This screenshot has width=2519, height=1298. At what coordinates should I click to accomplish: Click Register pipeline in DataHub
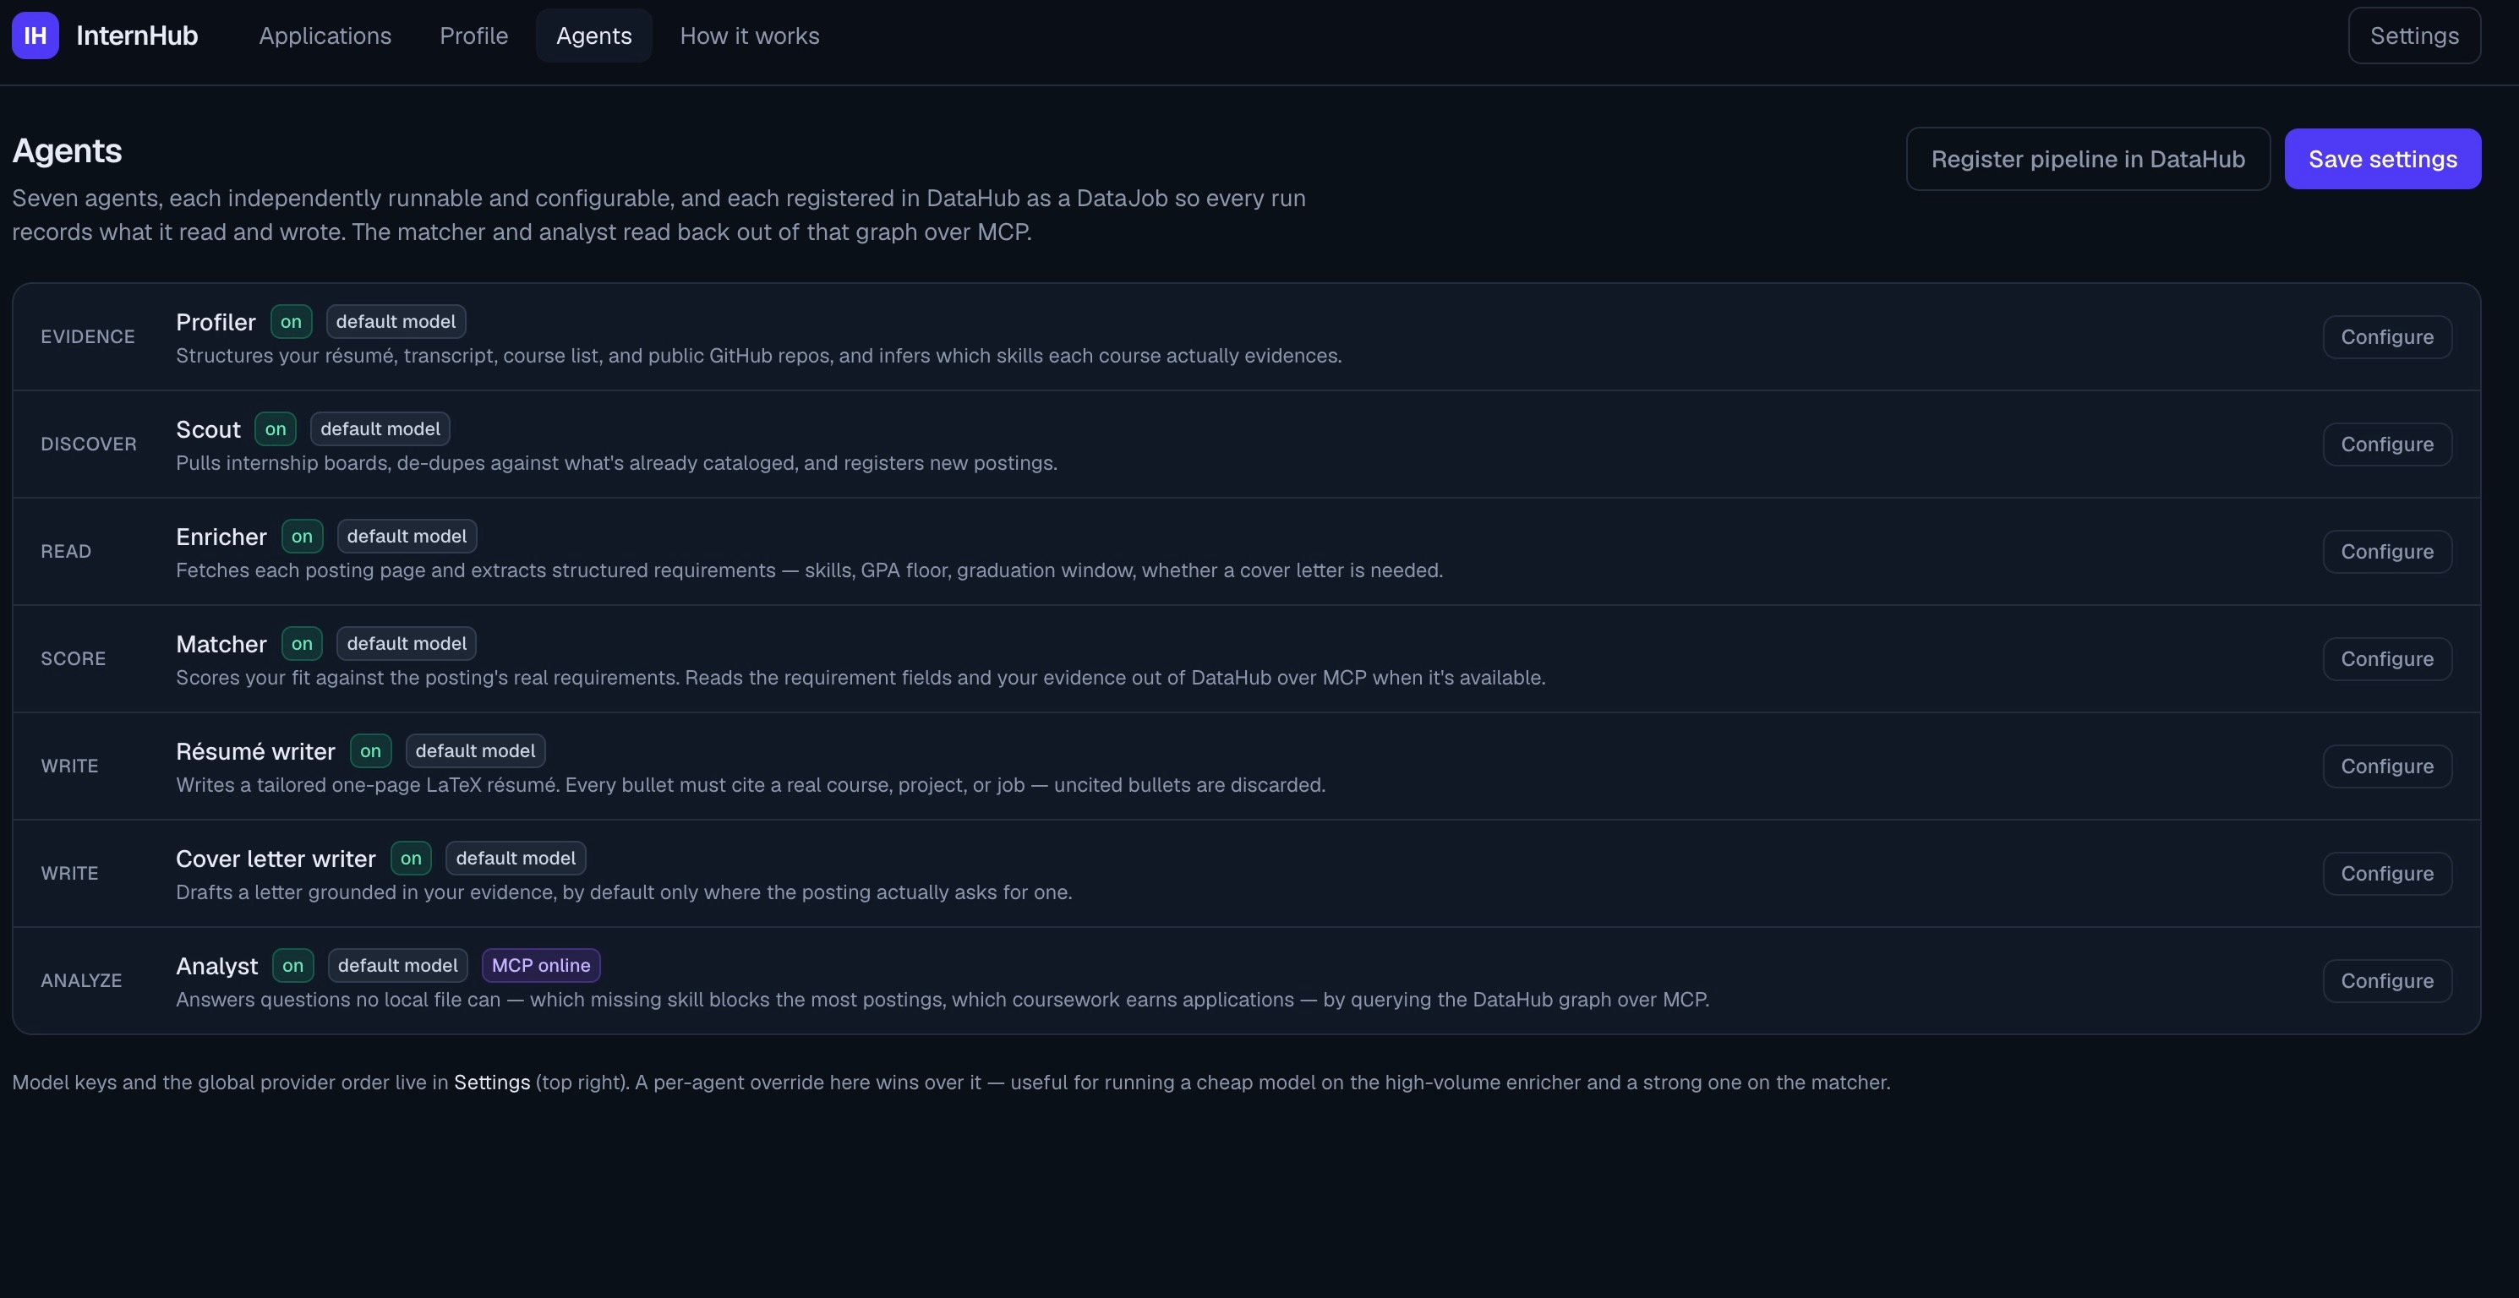click(2088, 160)
